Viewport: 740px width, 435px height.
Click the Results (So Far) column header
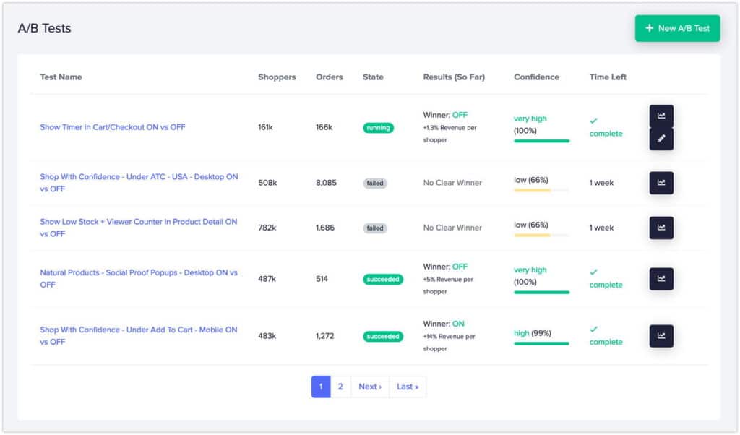[x=454, y=77]
